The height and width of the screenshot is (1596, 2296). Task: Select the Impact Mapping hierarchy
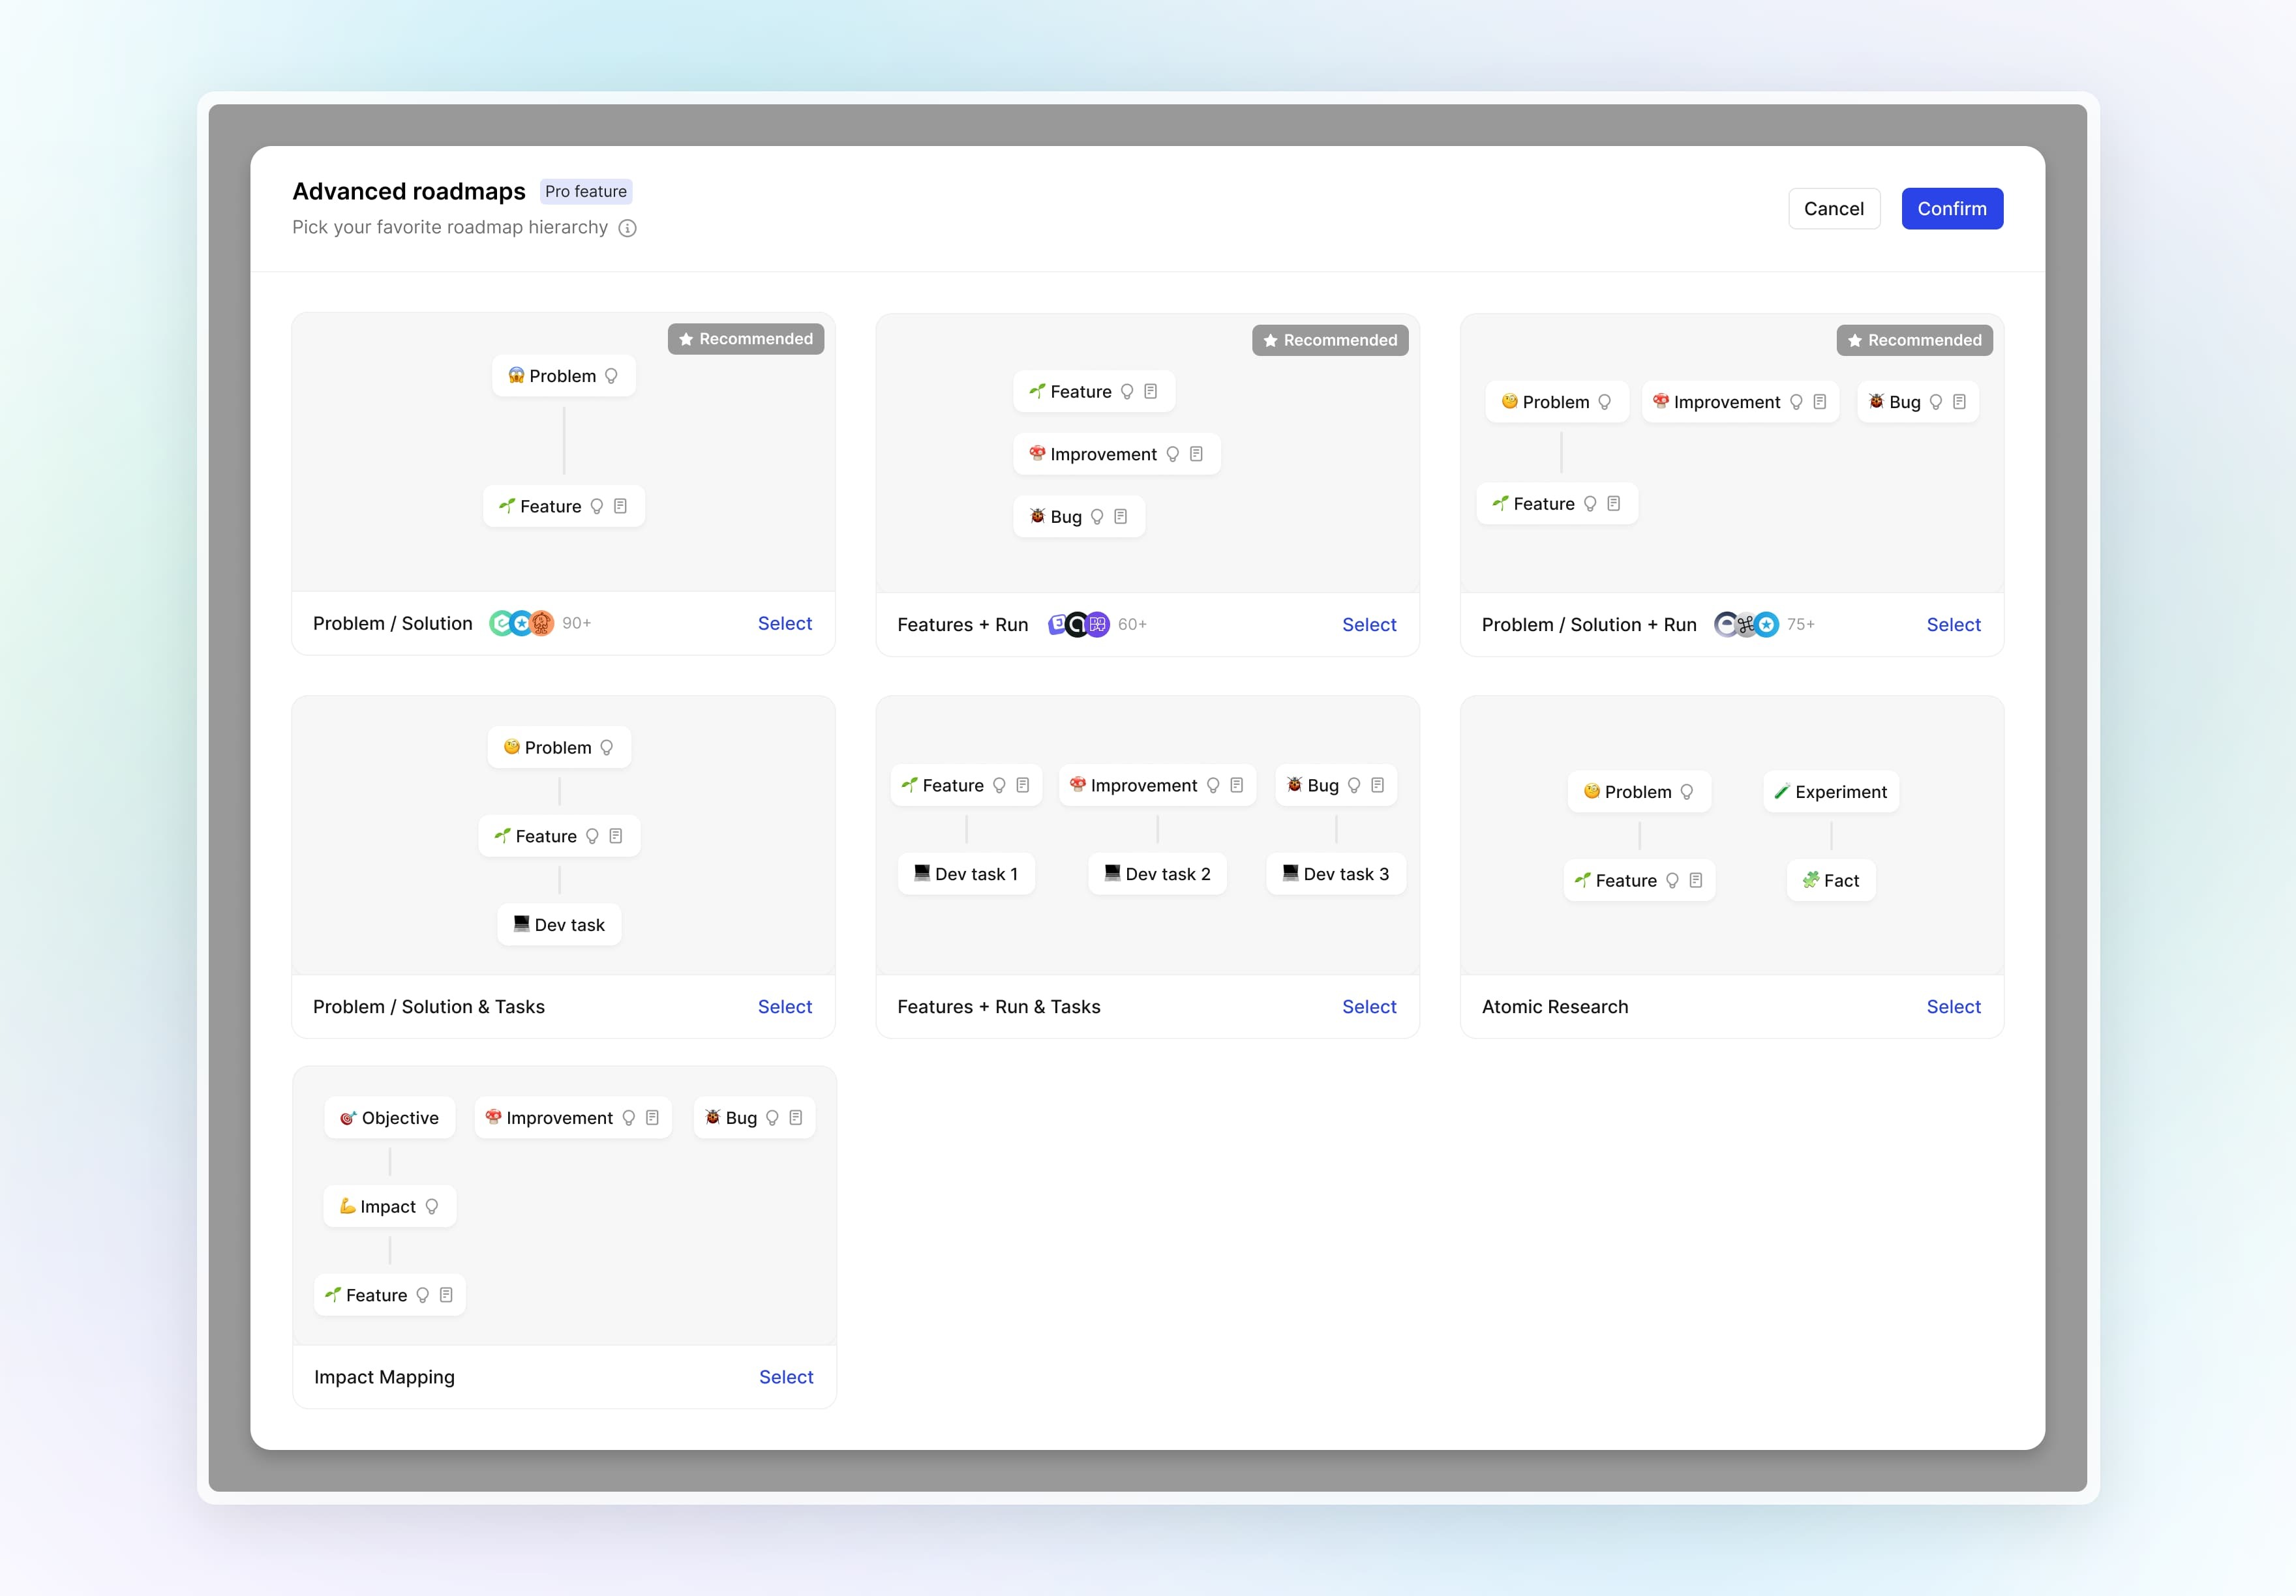click(x=786, y=1377)
